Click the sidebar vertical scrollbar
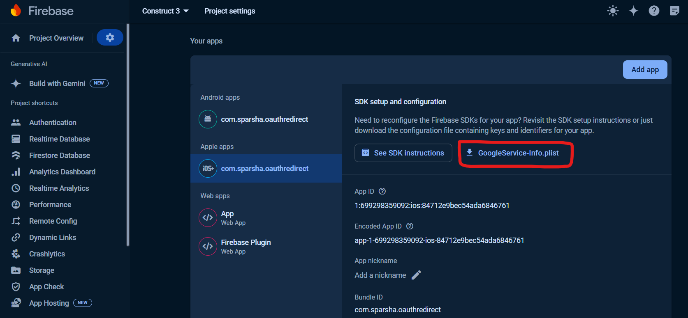The width and height of the screenshot is (688, 318). click(x=128, y=135)
